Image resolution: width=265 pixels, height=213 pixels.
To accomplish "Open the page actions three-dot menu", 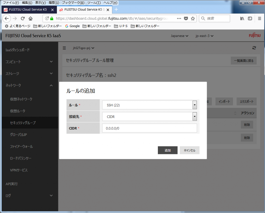I will point(179,18).
